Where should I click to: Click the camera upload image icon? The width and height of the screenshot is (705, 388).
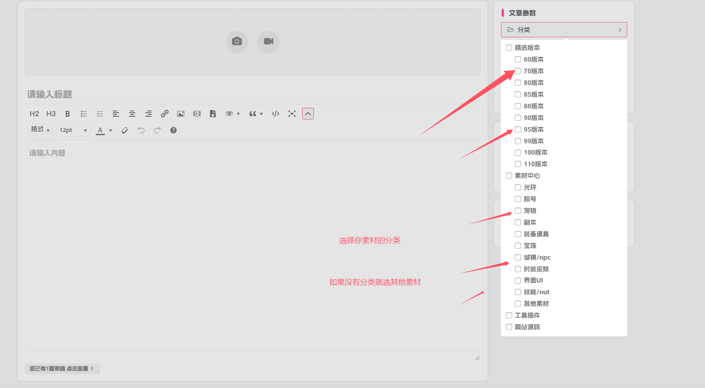[x=237, y=41]
